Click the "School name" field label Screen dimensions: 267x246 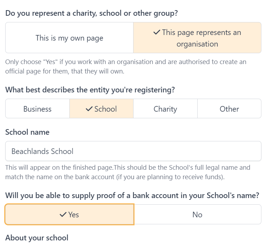tap(27, 132)
